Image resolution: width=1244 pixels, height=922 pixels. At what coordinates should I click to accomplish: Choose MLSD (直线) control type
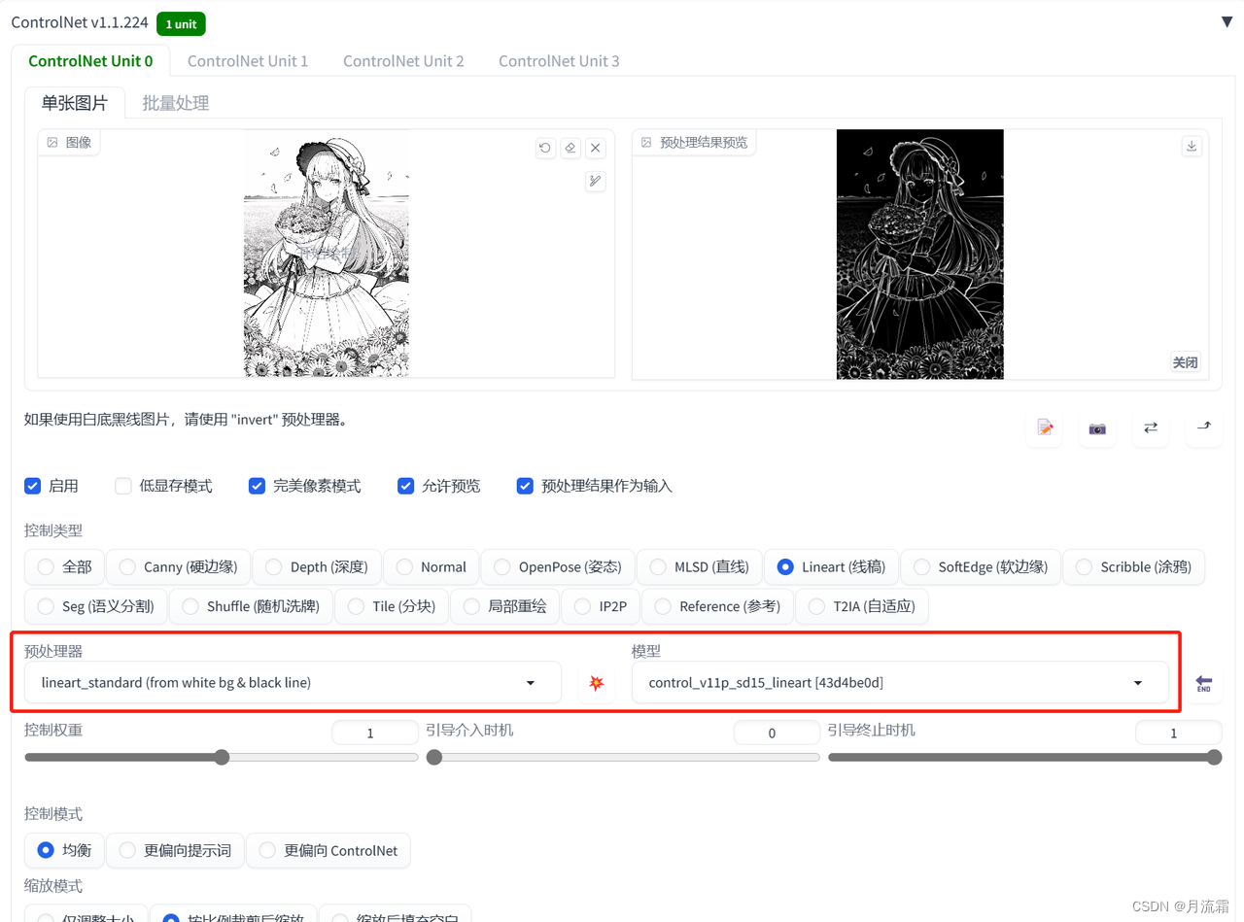(x=699, y=566)
